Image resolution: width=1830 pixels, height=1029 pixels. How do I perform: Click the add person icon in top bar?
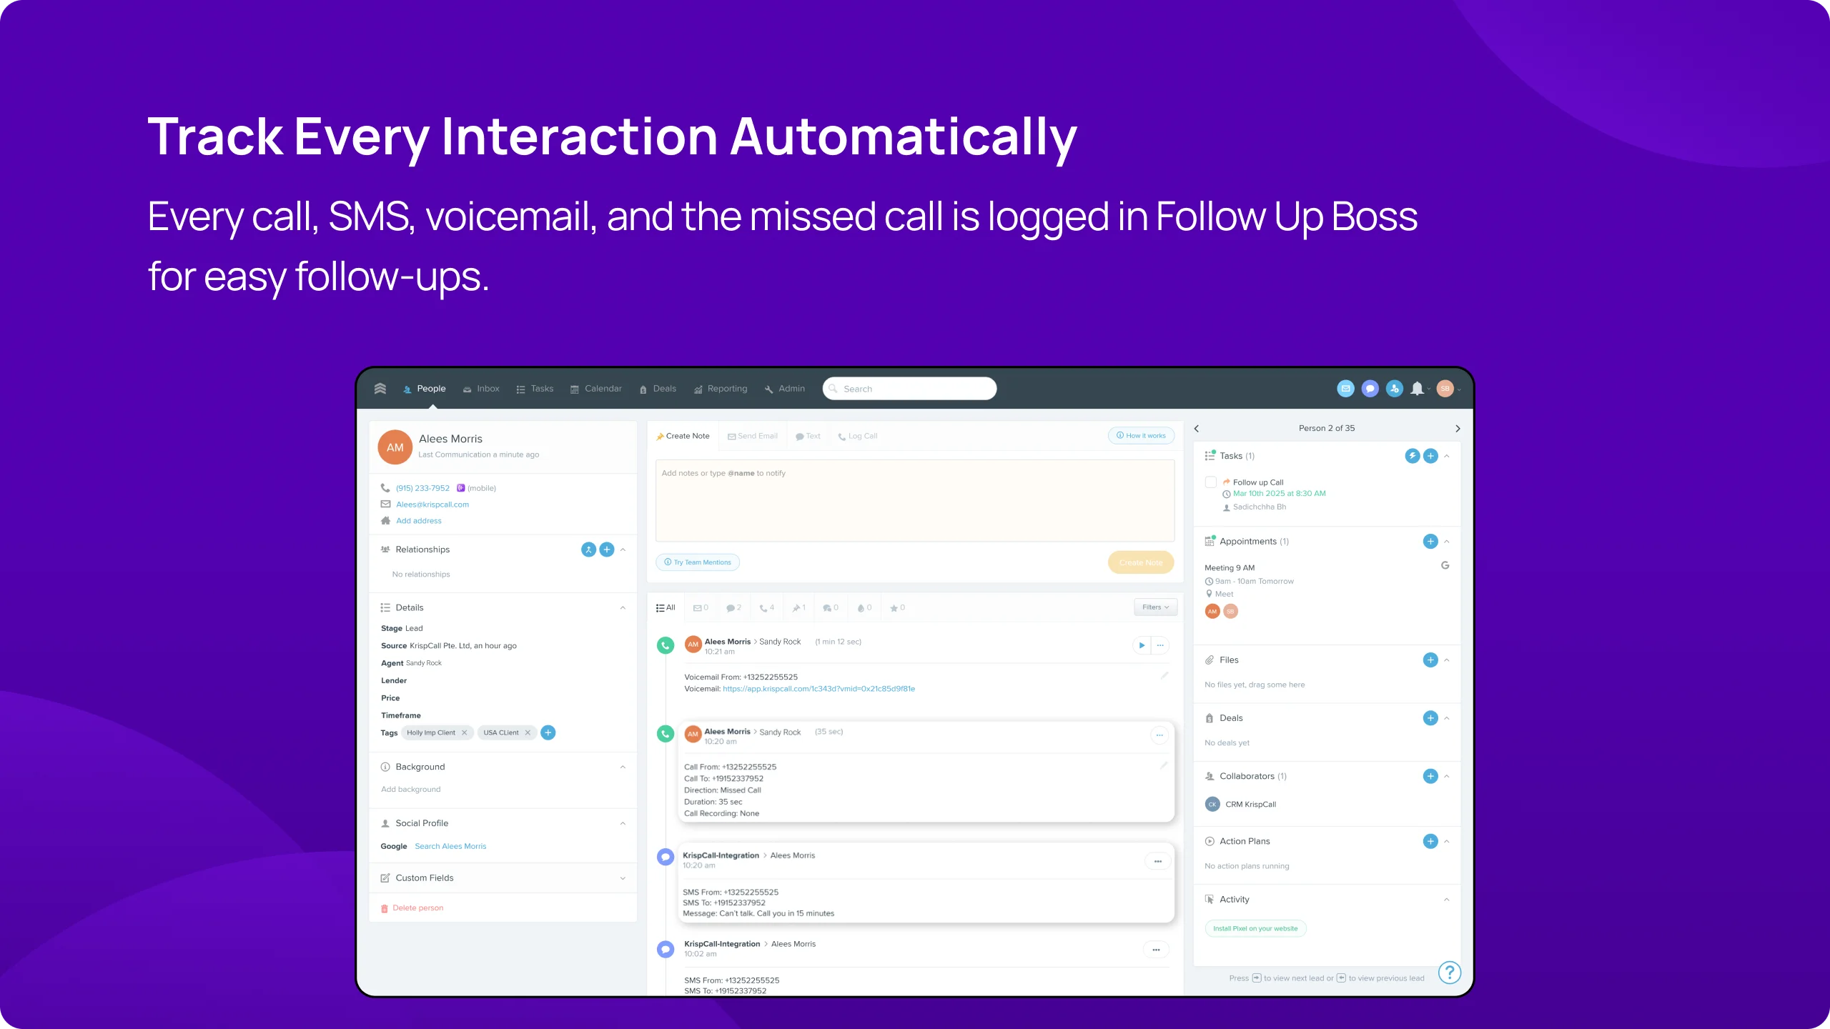pos(1394,389)
